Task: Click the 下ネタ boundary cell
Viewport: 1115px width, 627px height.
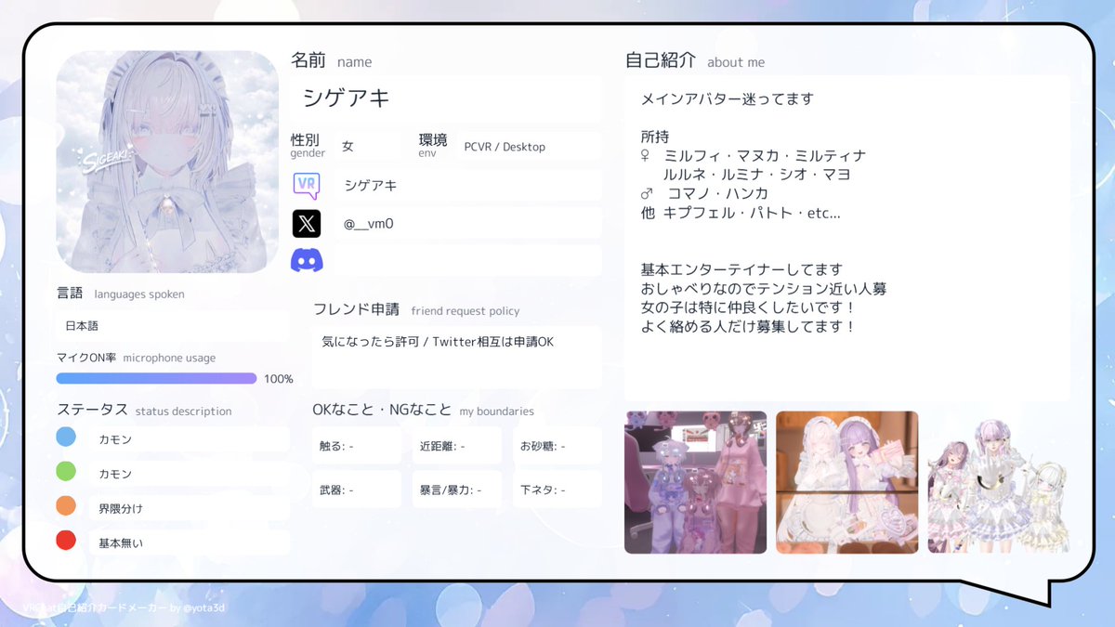Action: (557, 490)
